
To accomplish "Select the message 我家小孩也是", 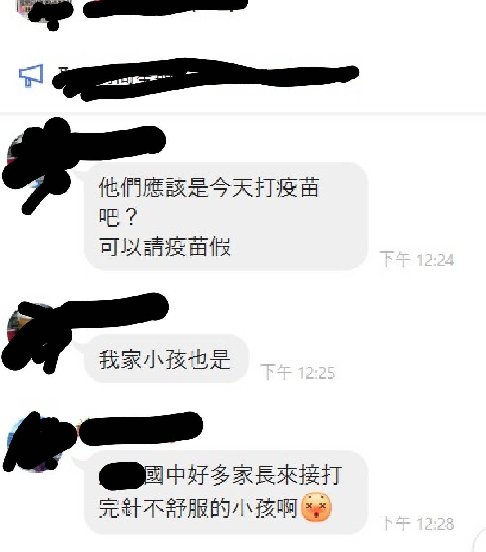I will pos(166,359).
